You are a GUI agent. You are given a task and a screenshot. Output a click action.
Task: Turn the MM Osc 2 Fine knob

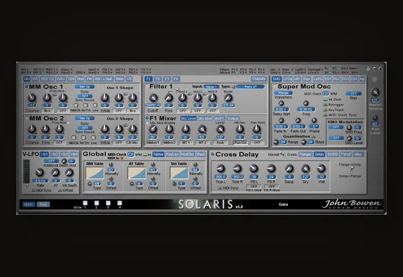45,129
